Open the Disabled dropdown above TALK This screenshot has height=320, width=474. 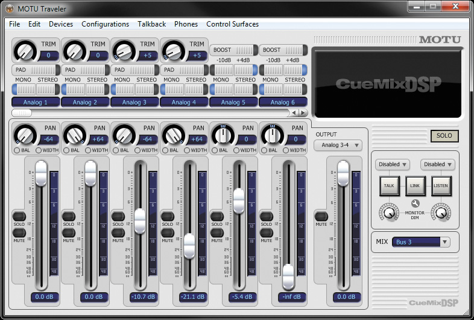393,164
